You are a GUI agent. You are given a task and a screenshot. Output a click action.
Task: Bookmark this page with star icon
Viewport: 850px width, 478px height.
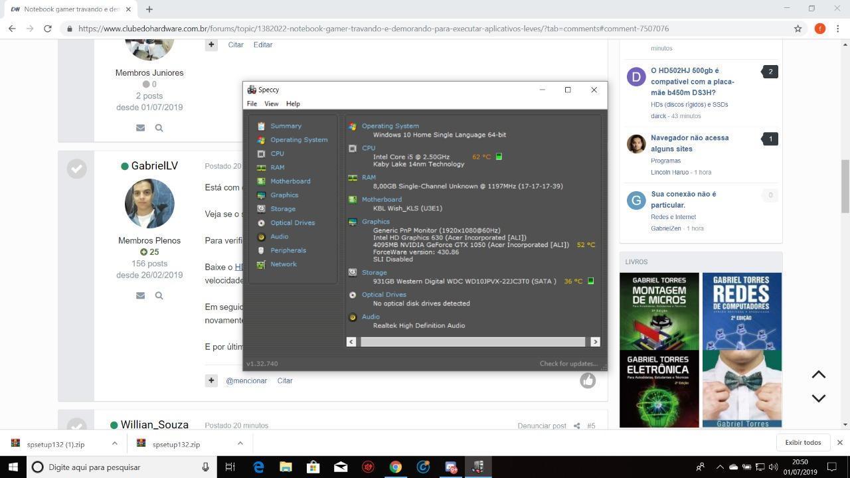[798, 29]
